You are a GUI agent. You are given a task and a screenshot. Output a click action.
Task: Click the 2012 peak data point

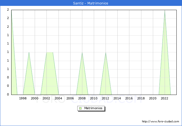pos(106,52)
